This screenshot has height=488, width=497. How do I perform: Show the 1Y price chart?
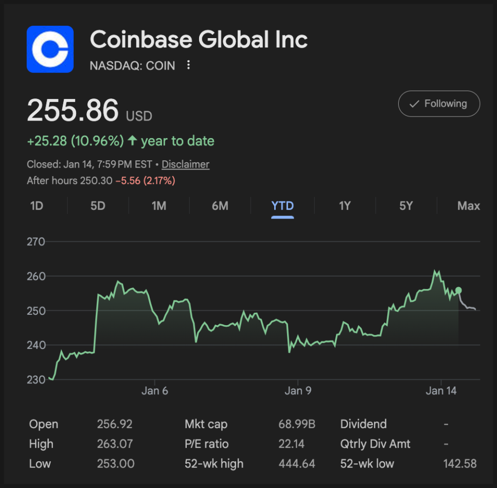pos(345,206)
